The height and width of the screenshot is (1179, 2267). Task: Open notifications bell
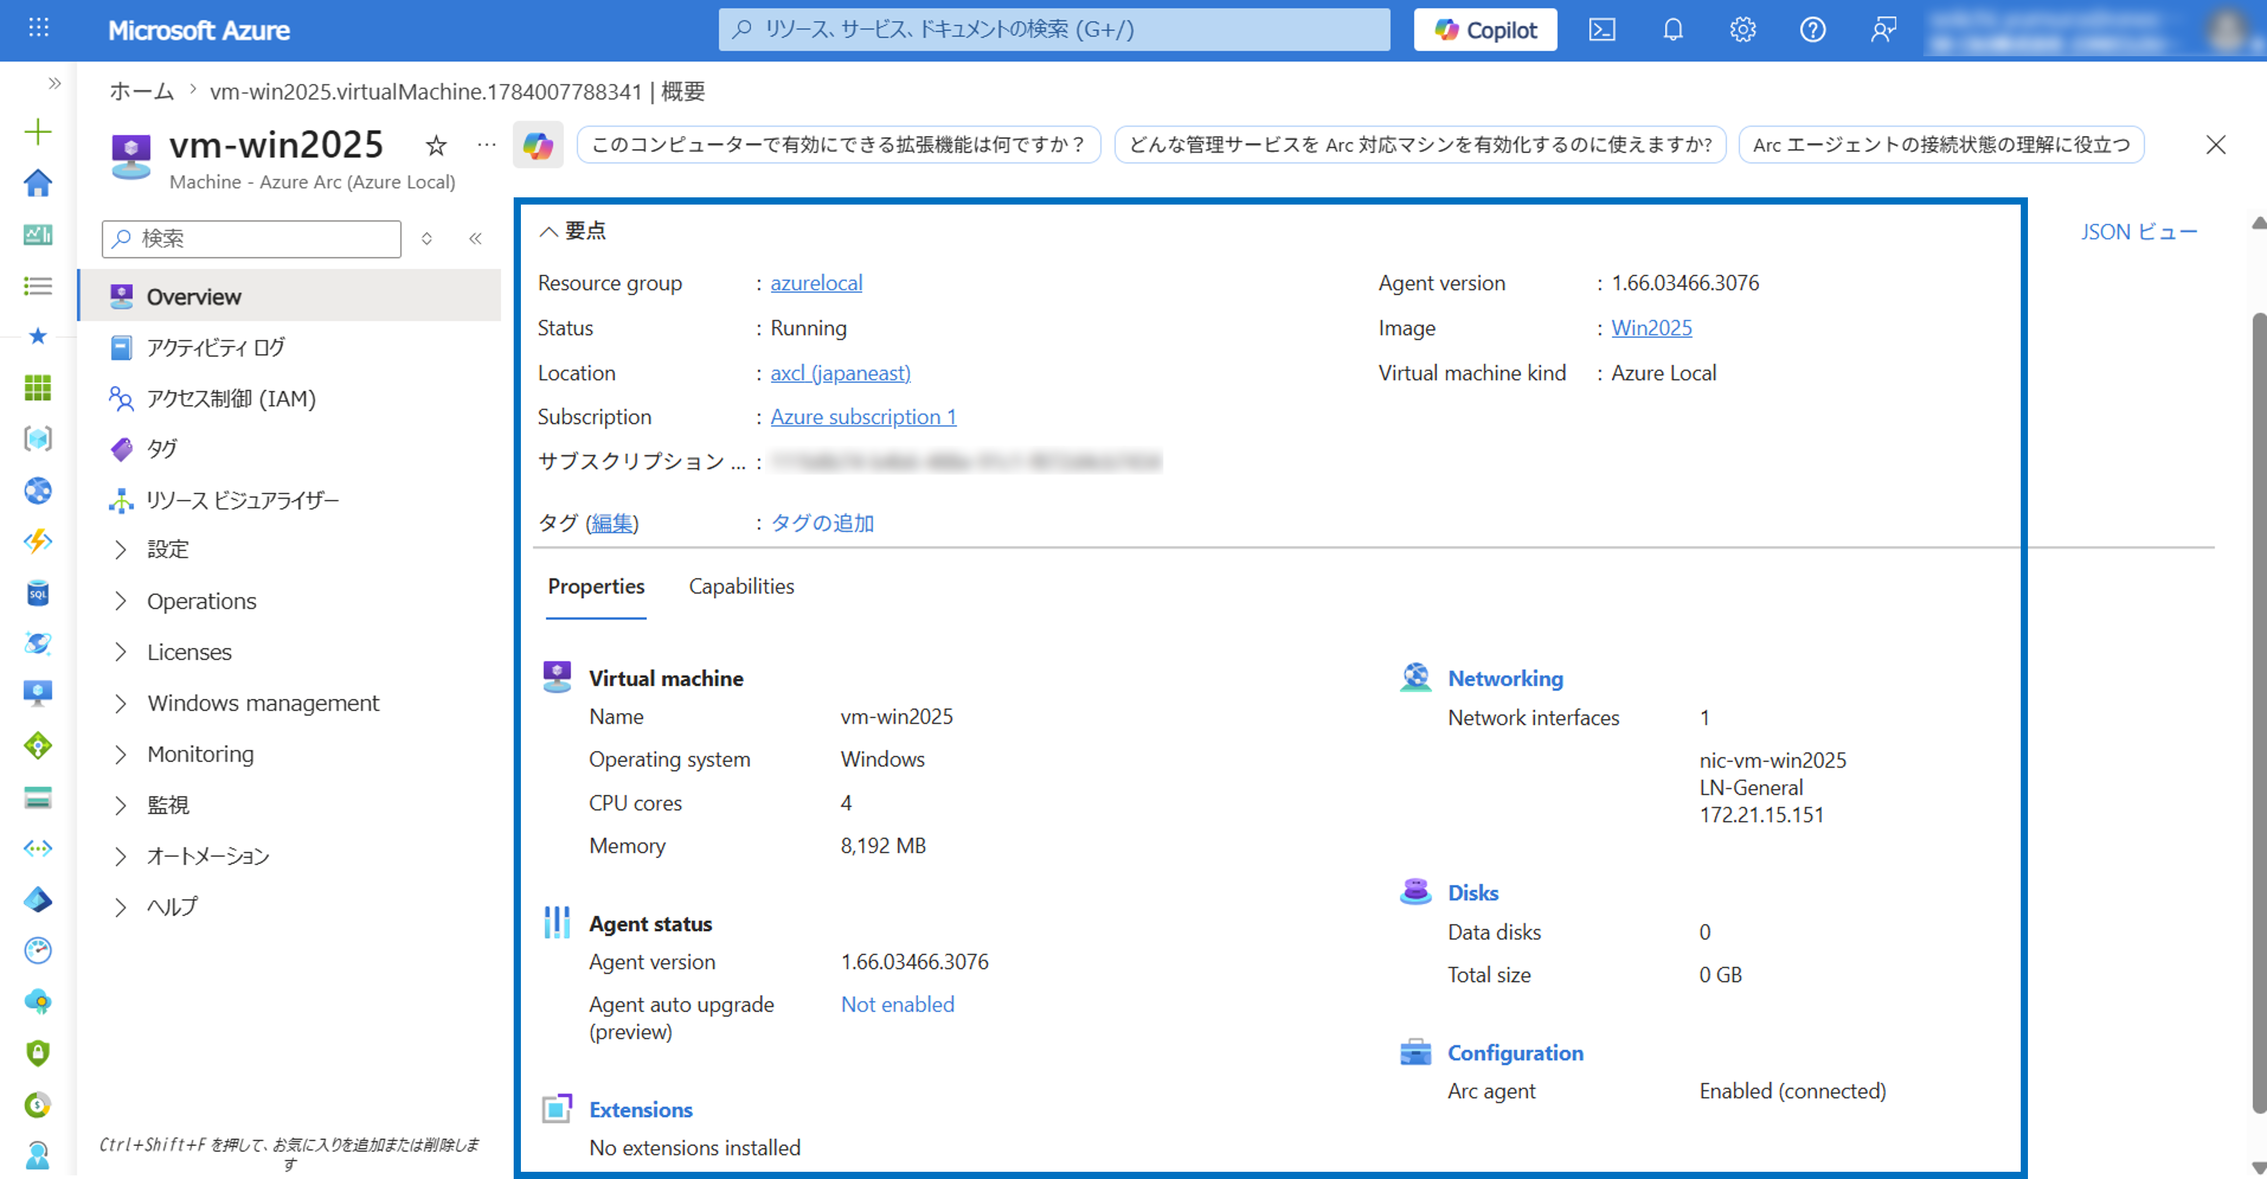(x=1672, y=30)
